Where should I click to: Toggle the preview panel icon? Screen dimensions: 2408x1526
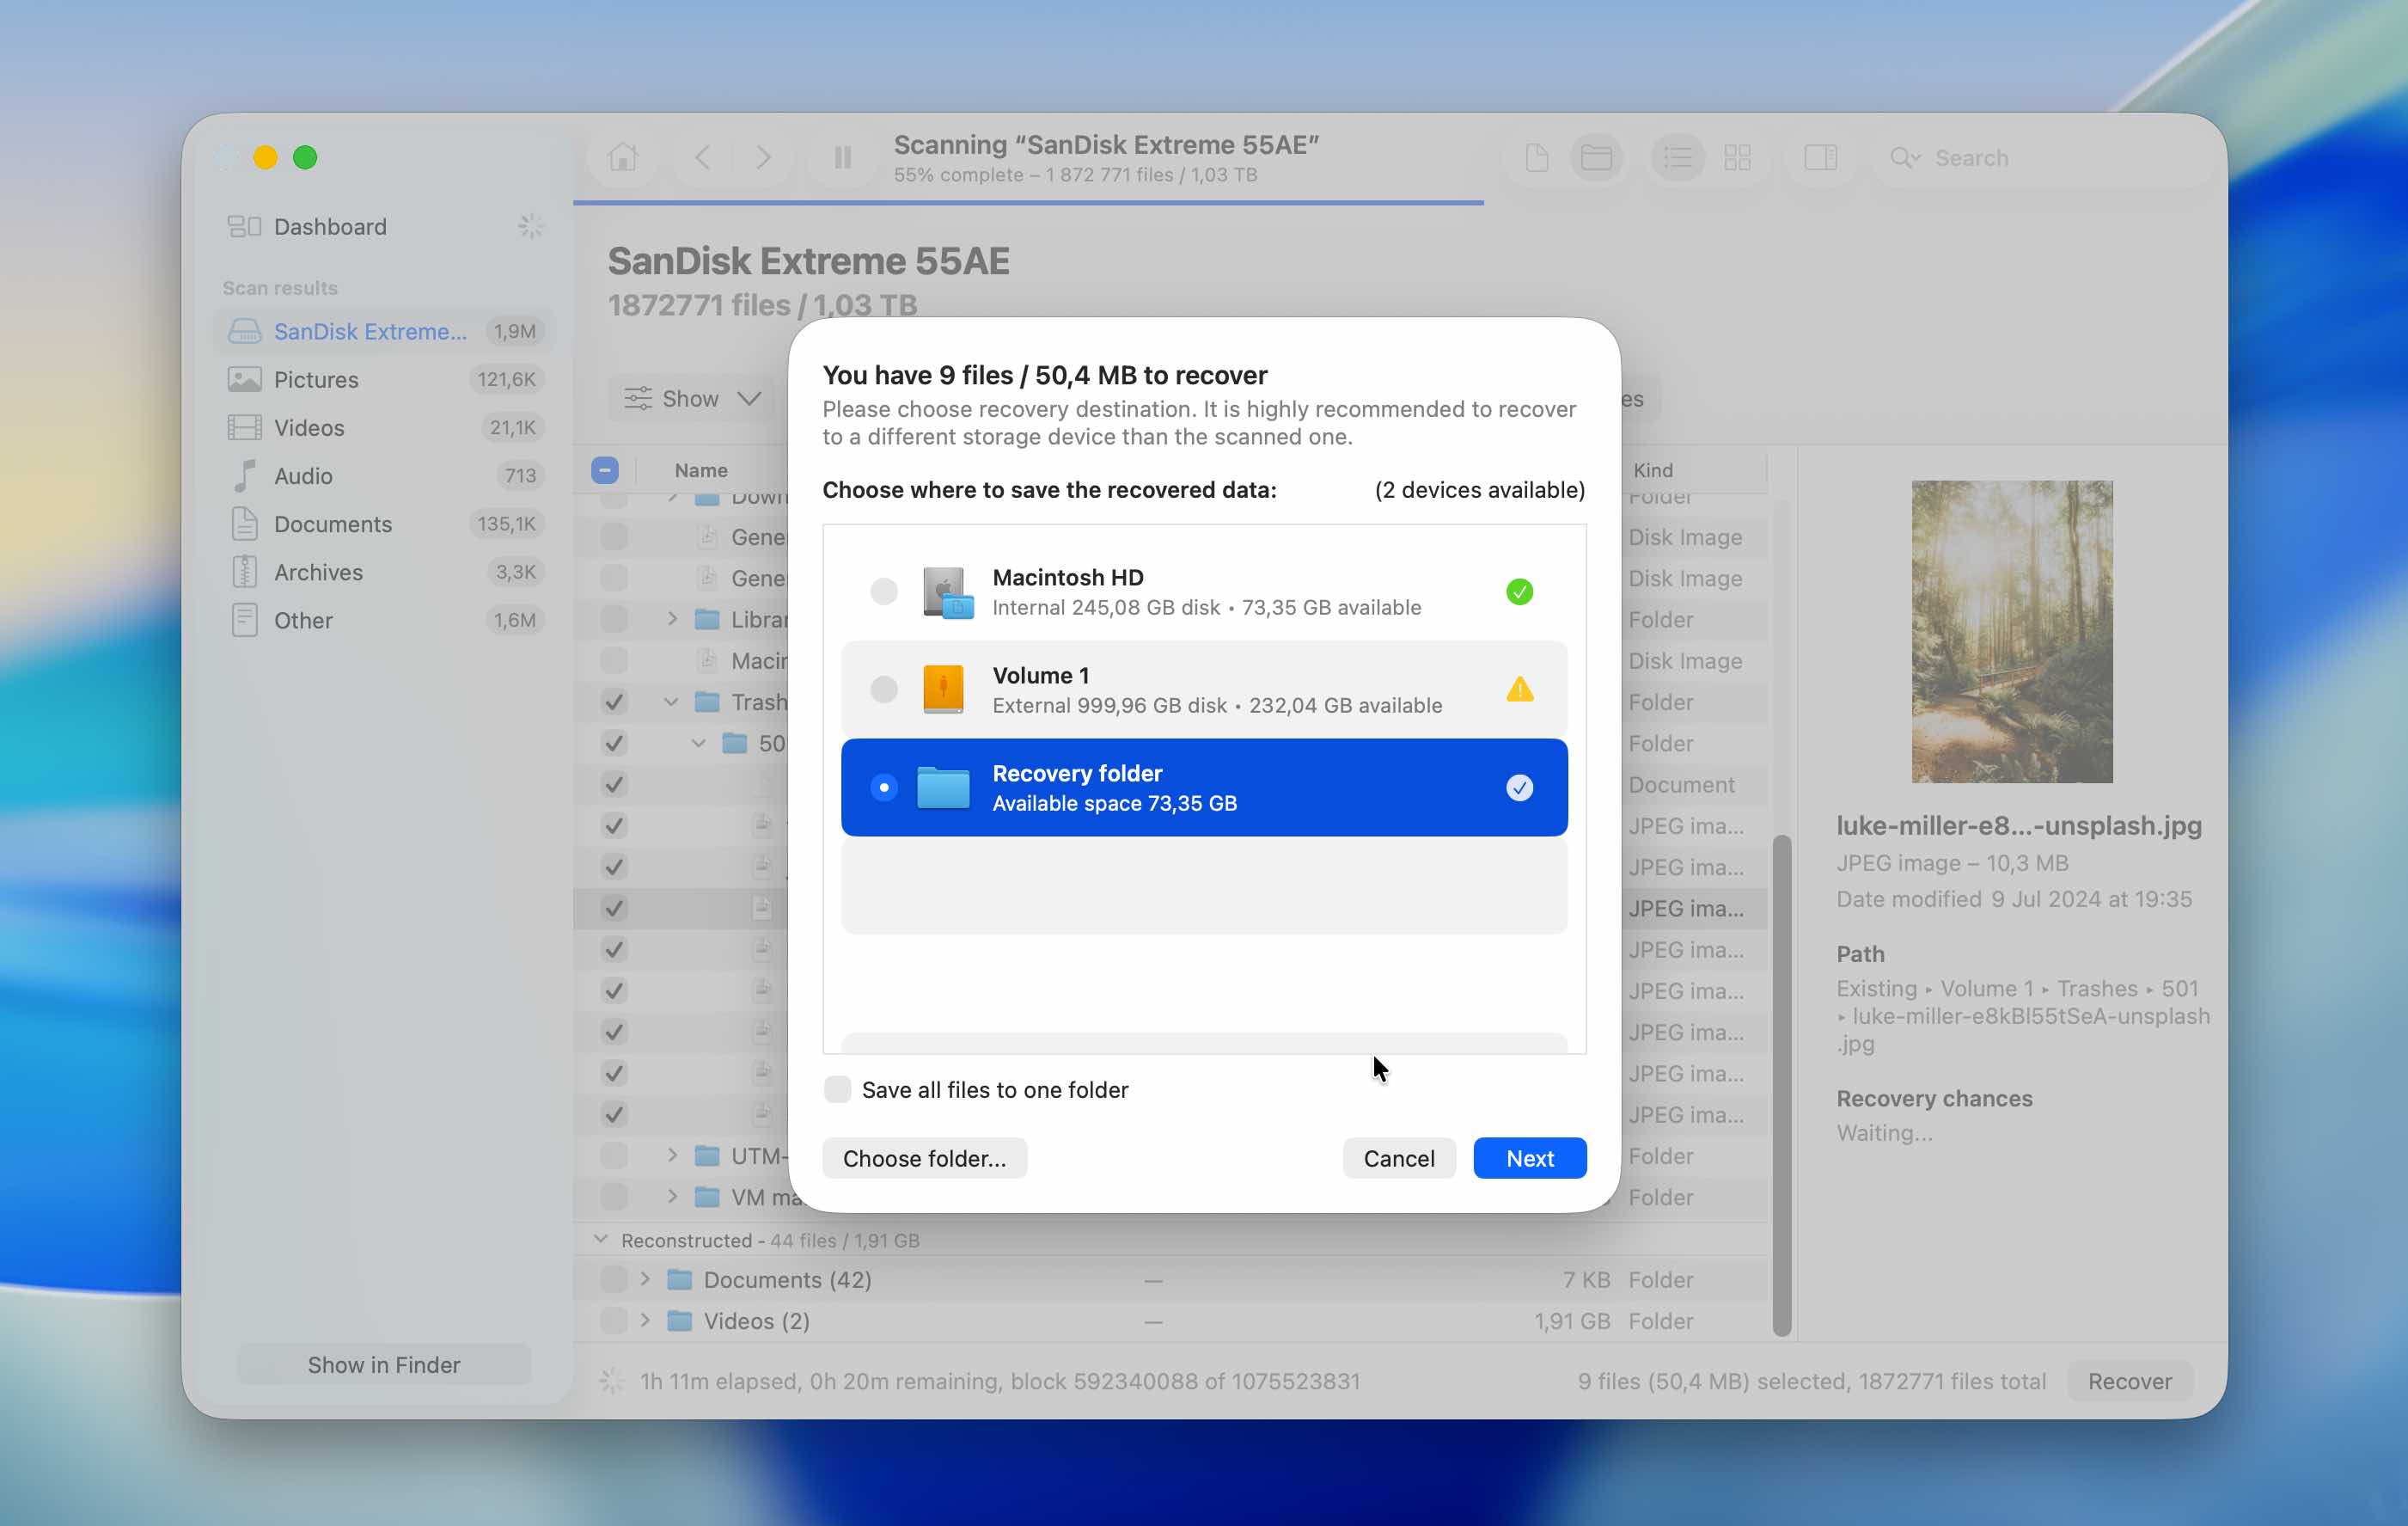coord(1820,157)
